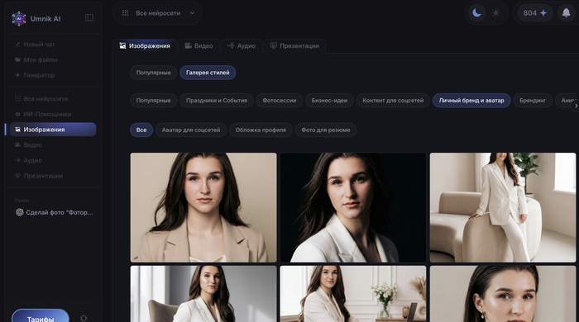Switch to light theme sun icon
Viewport: 579px width, 322px height.
(496, 13)
